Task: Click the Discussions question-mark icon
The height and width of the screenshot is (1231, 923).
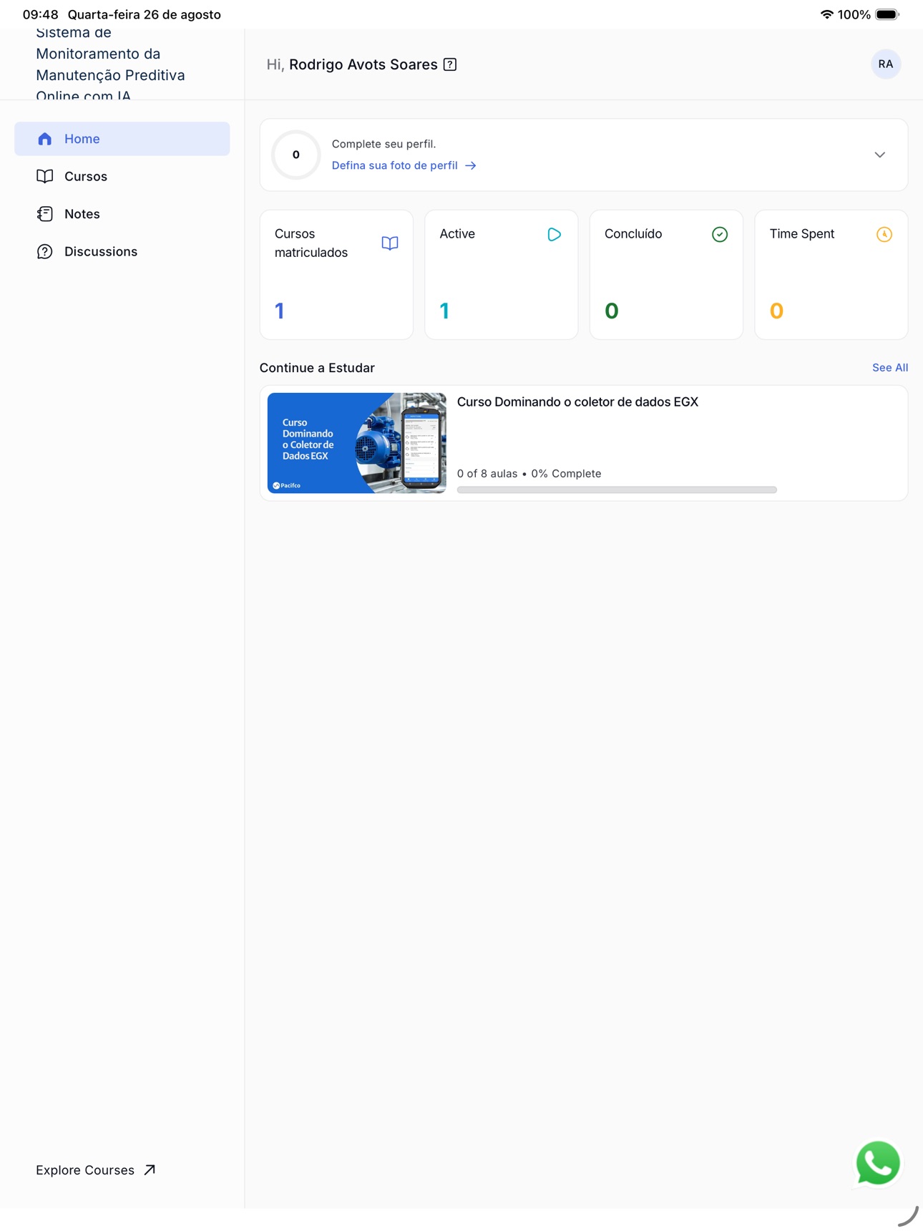Action: tap(45, 252)
